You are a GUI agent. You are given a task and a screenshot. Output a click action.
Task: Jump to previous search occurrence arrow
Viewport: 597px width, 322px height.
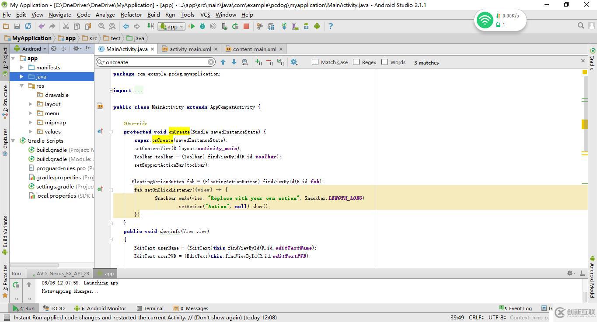(x=223, y=62)
